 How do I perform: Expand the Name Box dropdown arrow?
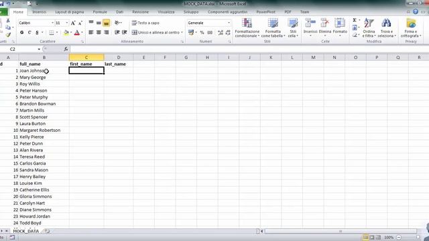39,49
